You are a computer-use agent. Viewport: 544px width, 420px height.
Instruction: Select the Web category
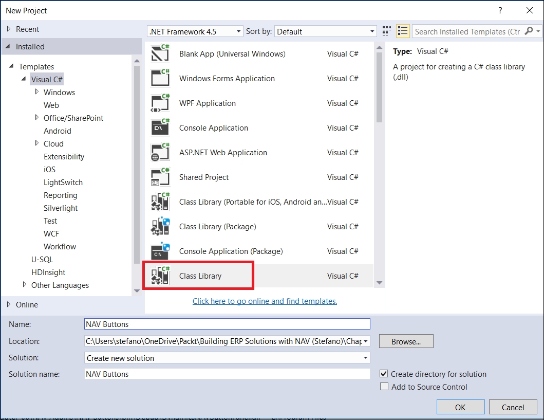51,105
